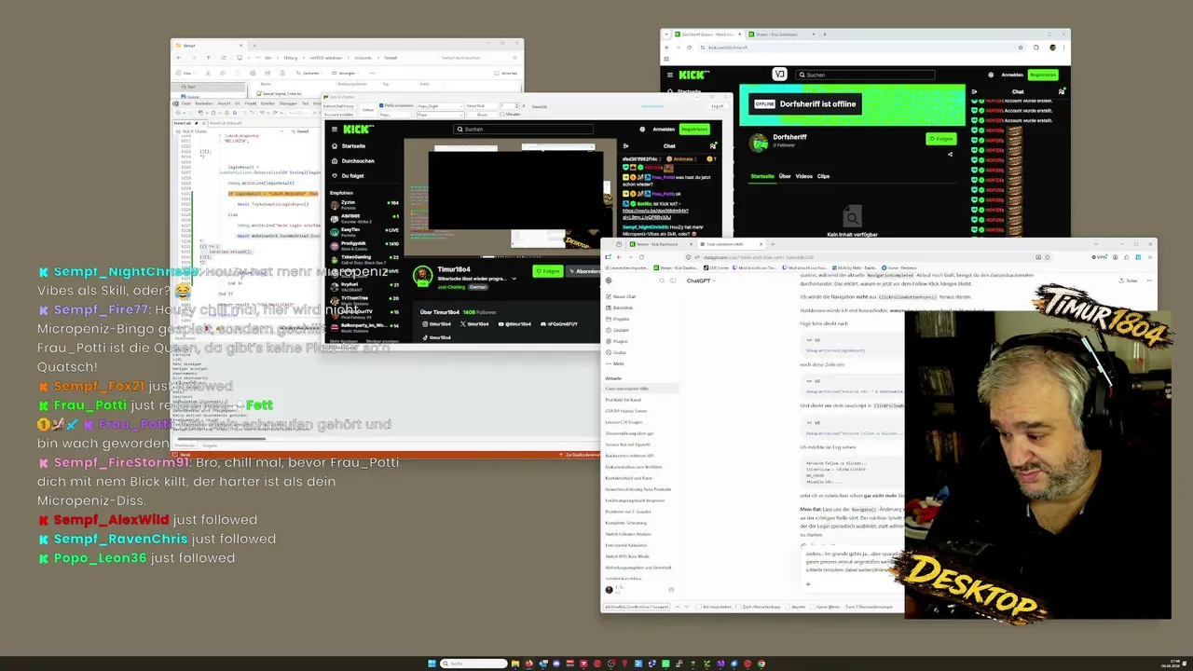The height and width of the screenshot is (671, 1193).
Task: Open the 'Anzeigen' dropdown in File Explorer
Action: click(x=345, y=73)
